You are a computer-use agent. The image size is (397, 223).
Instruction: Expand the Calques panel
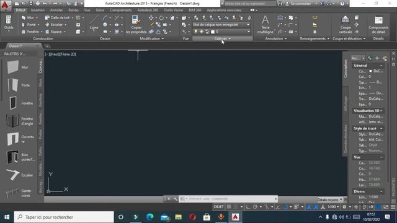click(x=223, y=38)
